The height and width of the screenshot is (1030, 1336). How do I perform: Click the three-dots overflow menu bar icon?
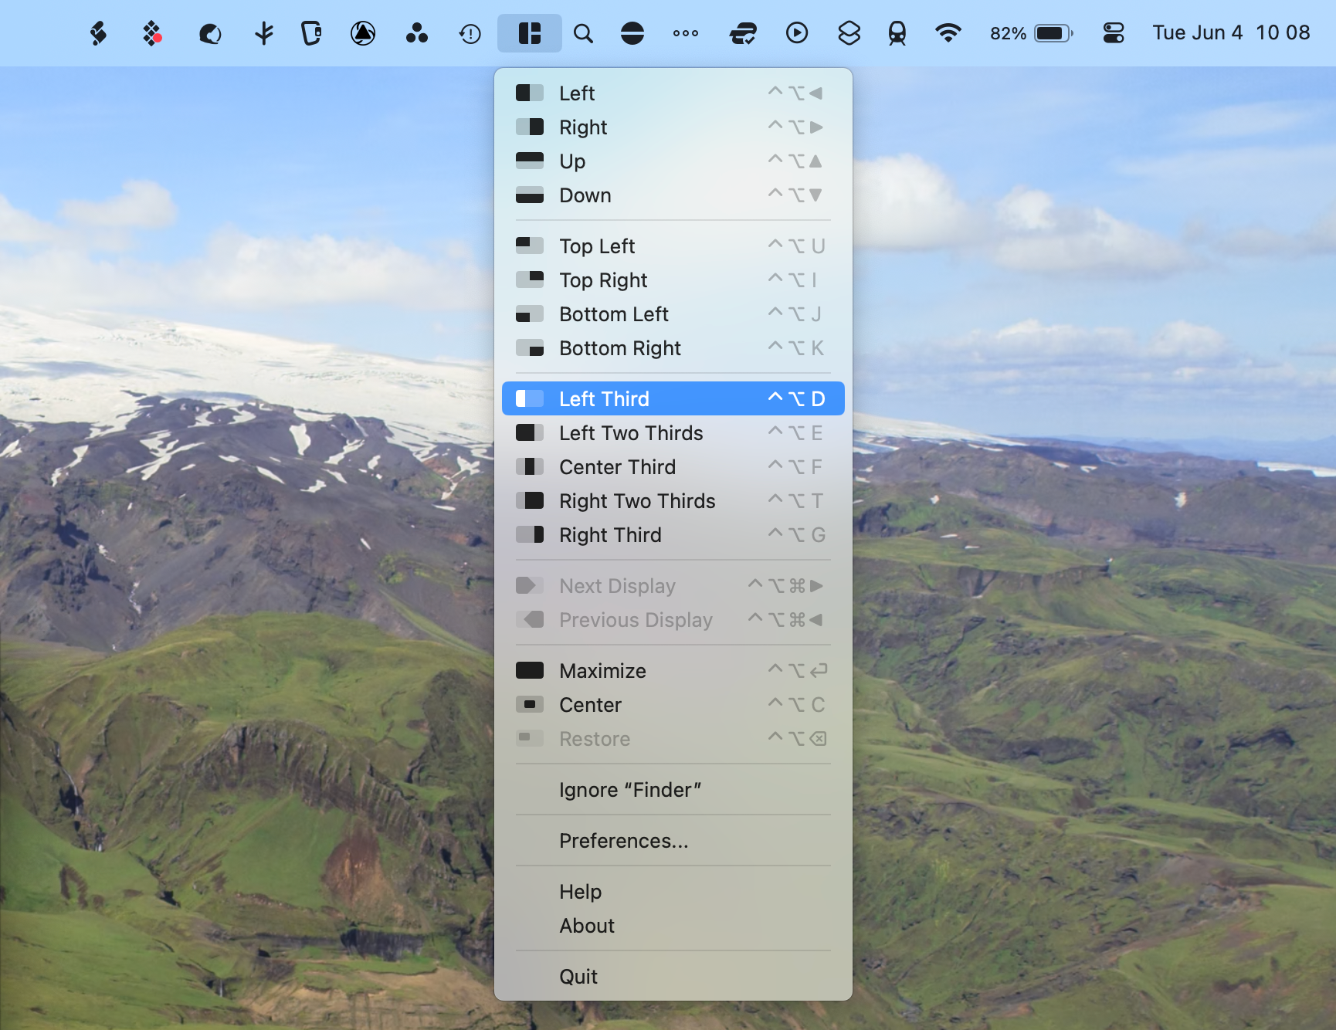click(685, 33)
